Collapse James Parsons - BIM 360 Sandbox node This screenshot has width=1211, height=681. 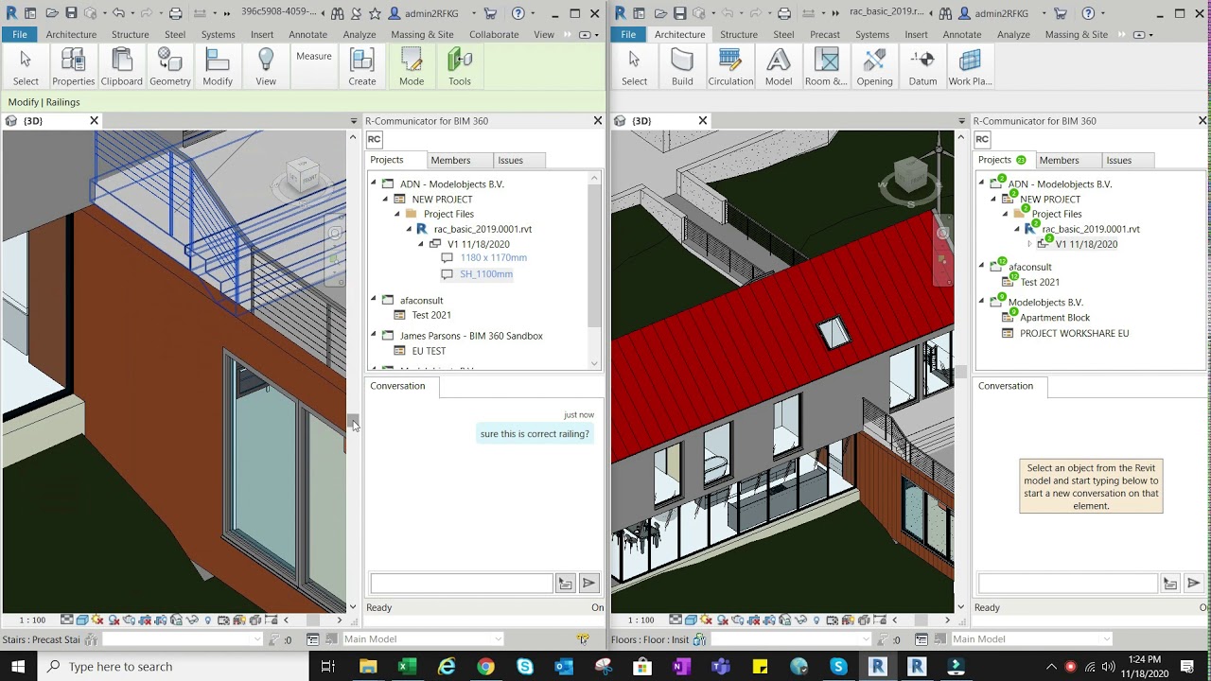[374, 336]
